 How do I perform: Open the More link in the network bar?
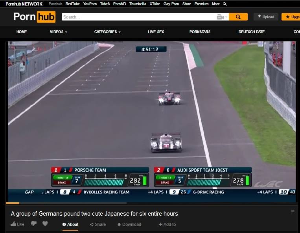(215, 4)
